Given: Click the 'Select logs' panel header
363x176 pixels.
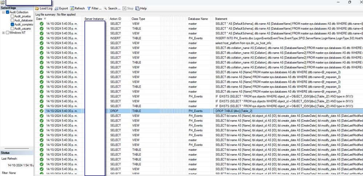Looking at the screenshot, I should point(17,8).
